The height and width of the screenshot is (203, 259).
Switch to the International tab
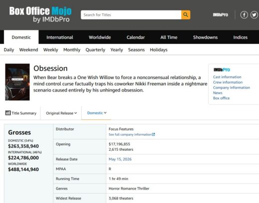60,37
